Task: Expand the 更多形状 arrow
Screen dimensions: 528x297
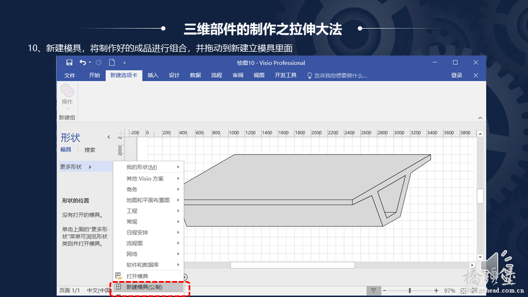Action: point(90,167)
